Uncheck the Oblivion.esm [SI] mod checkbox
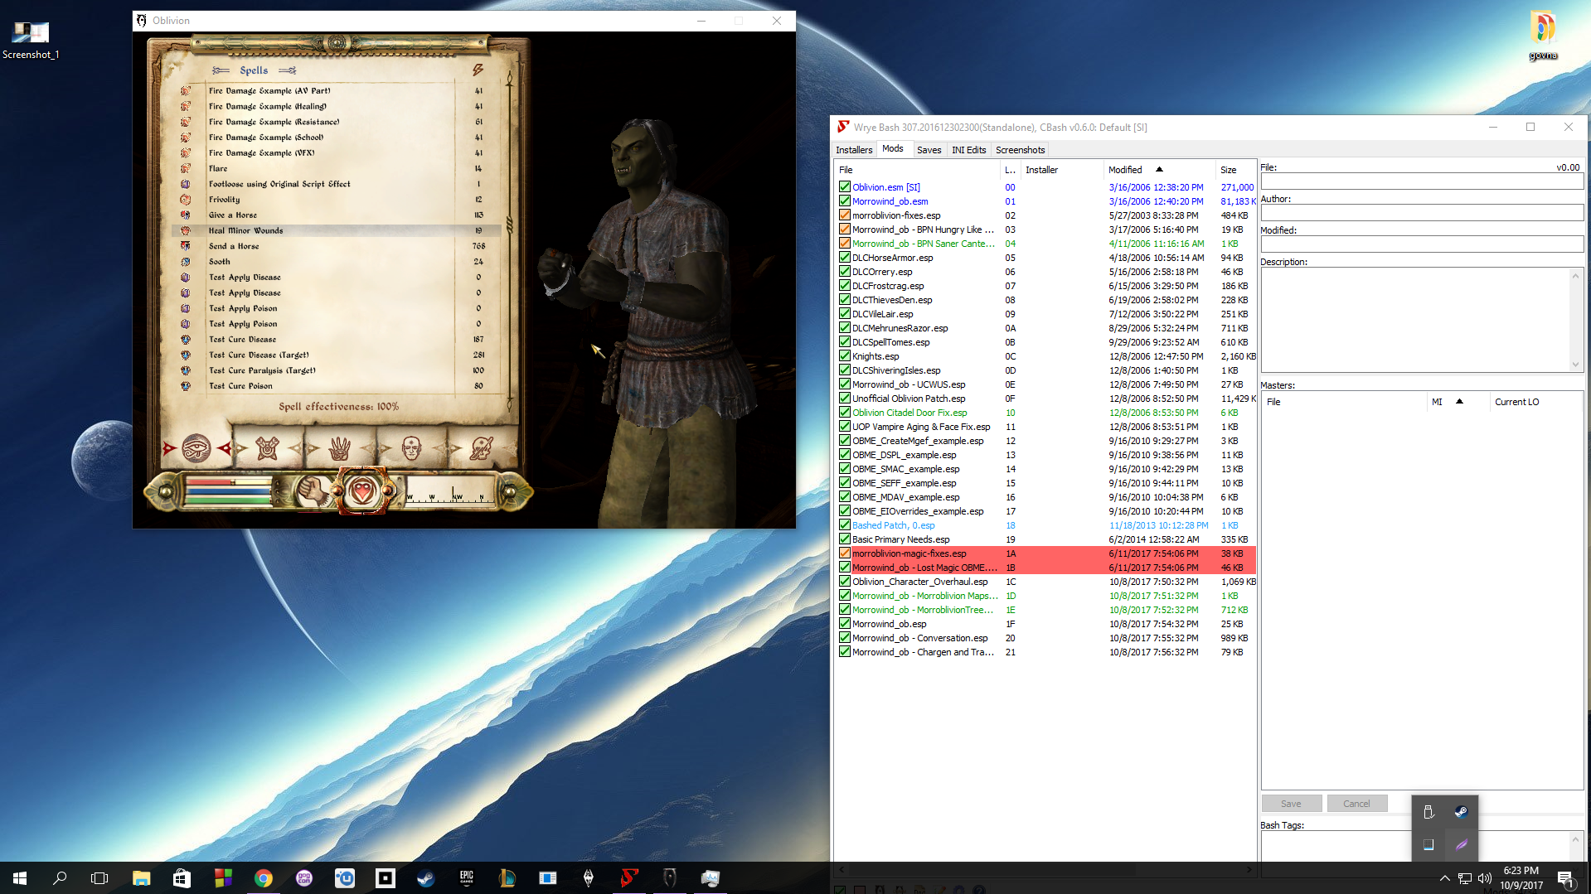The width and height of the screenshot is (1591, 894). click(845, 187)
